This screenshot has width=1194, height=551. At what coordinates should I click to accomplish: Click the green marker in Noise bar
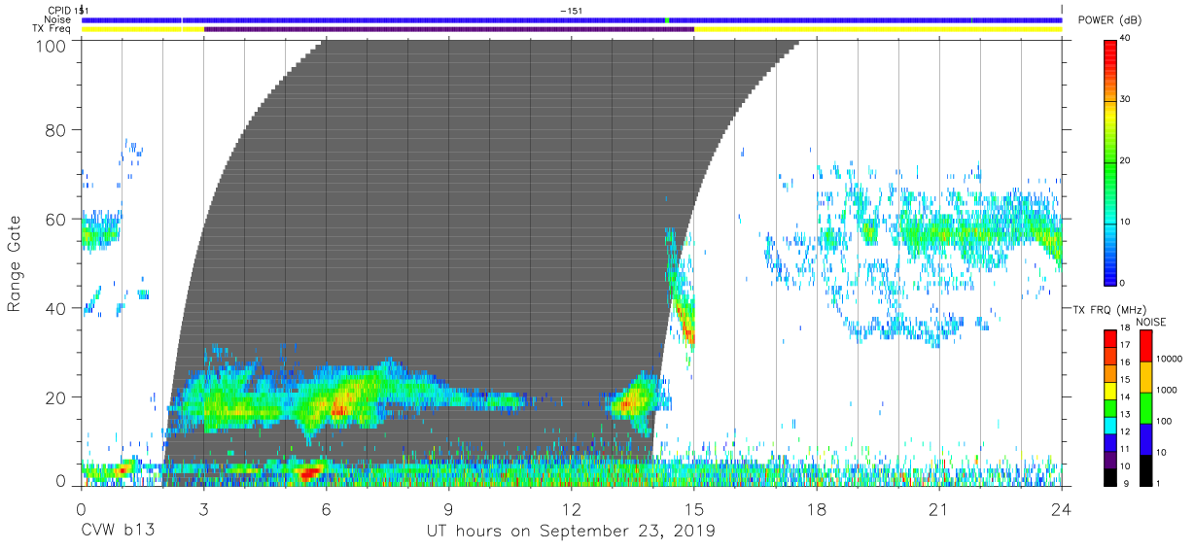666,19
